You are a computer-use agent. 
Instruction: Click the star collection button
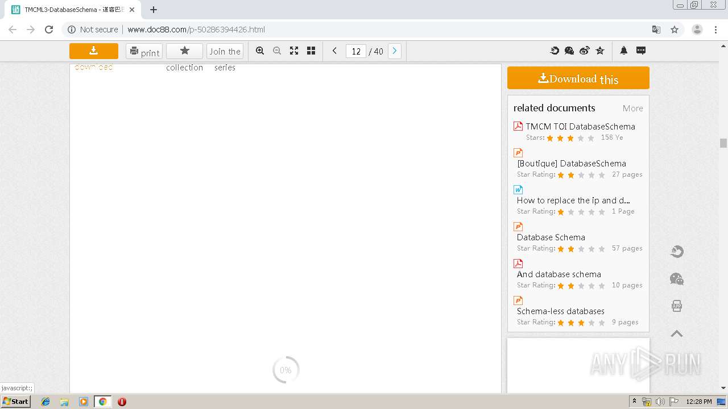[184, 51]
